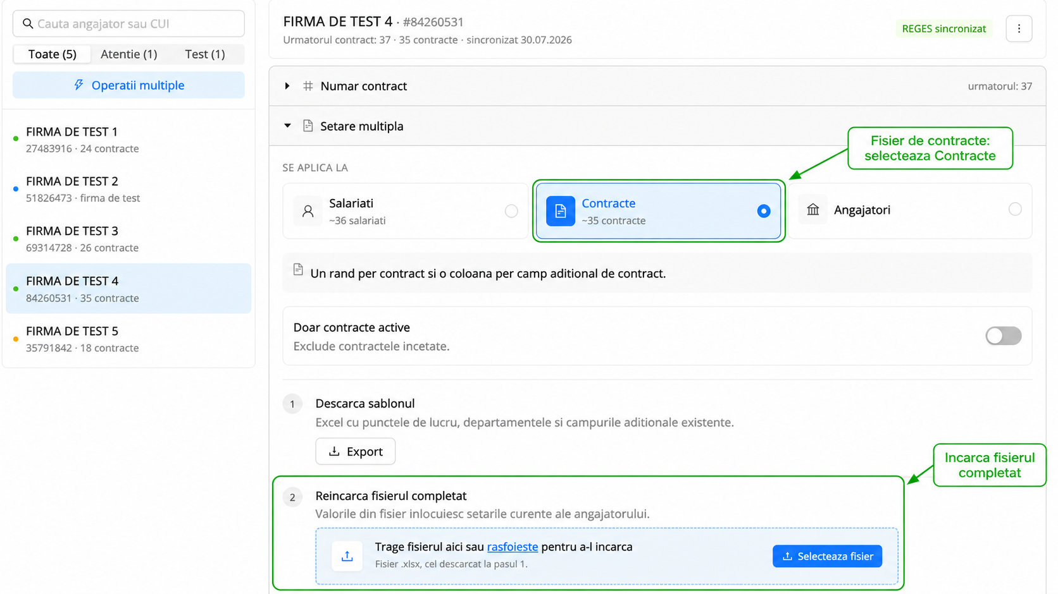The image size is (1058, 594).
Task: Click the rasfoieste link
Action: click(513, 547)
